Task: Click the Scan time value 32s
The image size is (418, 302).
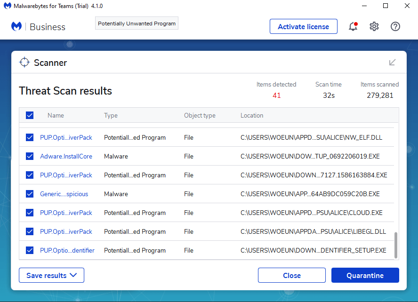Action: click(329, 95)
